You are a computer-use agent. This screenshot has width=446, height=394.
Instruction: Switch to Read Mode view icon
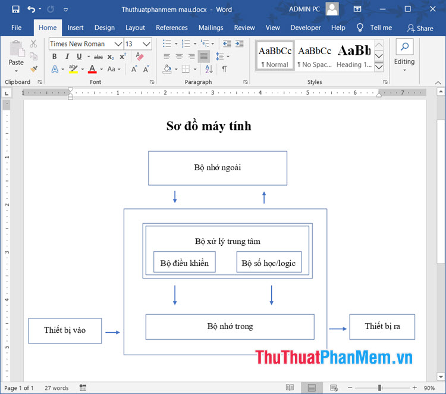290,387
